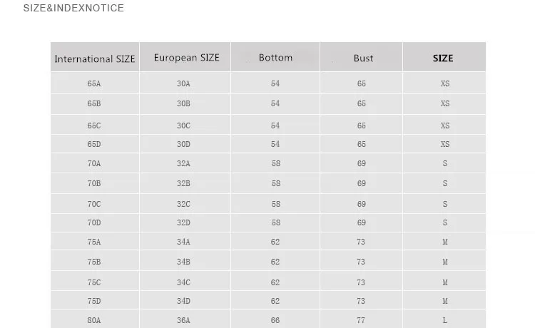This screenshot has width=535, height=328.
Task: Click the SIZE&INDEXNOTICE heading text
Action: coord(73,8)
